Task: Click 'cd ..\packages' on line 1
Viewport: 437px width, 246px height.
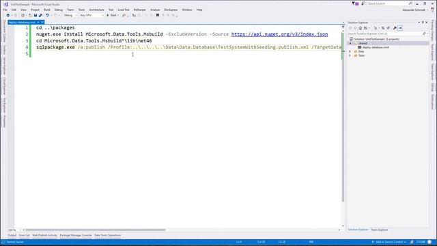Action: (x=55, y=27)
